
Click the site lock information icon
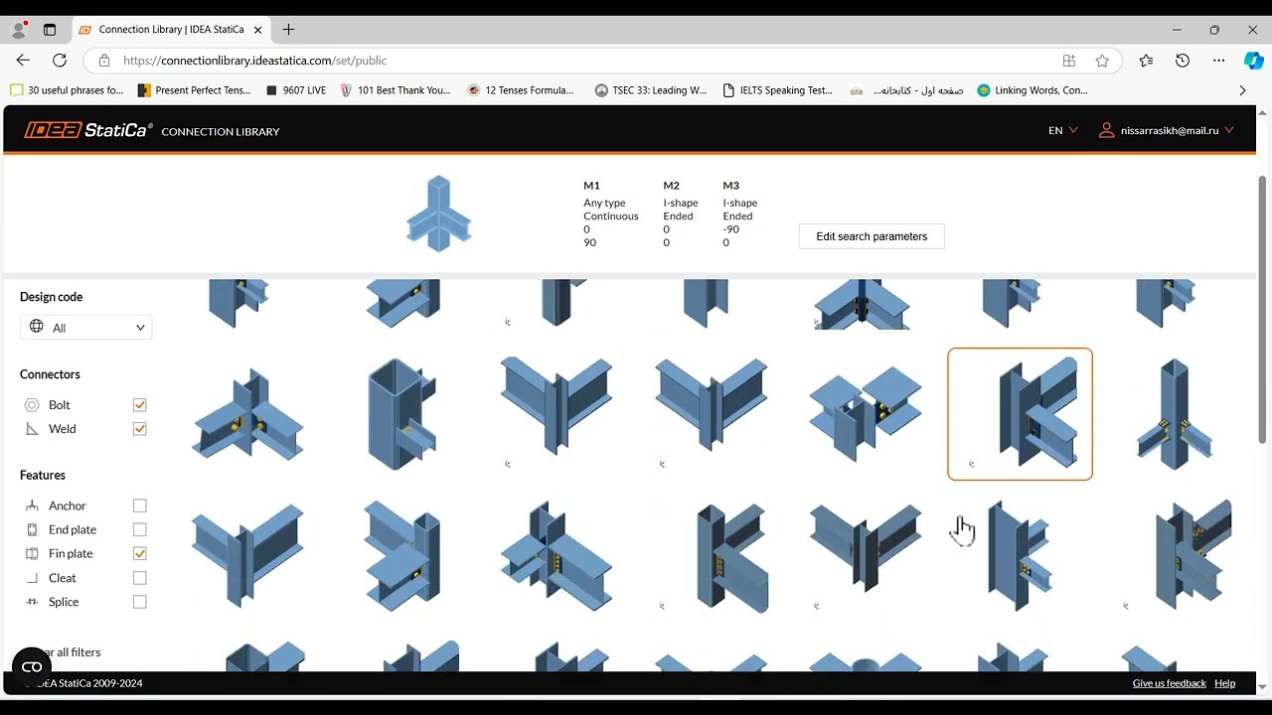104,61
